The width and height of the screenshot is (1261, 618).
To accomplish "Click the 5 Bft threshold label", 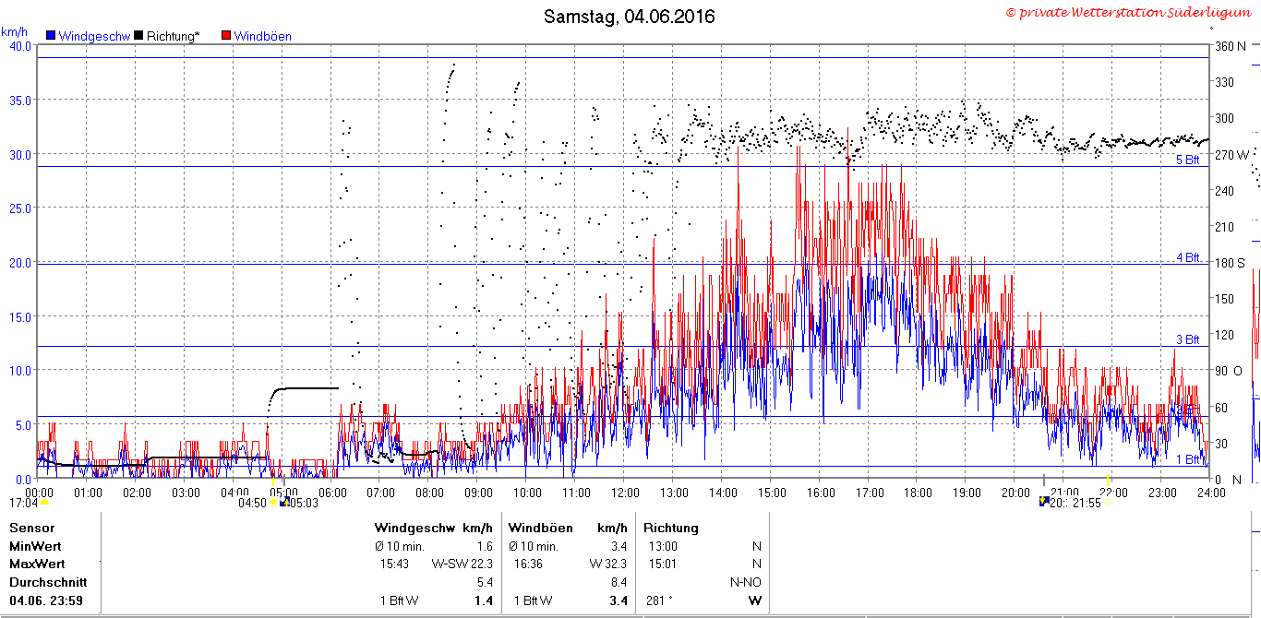I will [1187, 160].
